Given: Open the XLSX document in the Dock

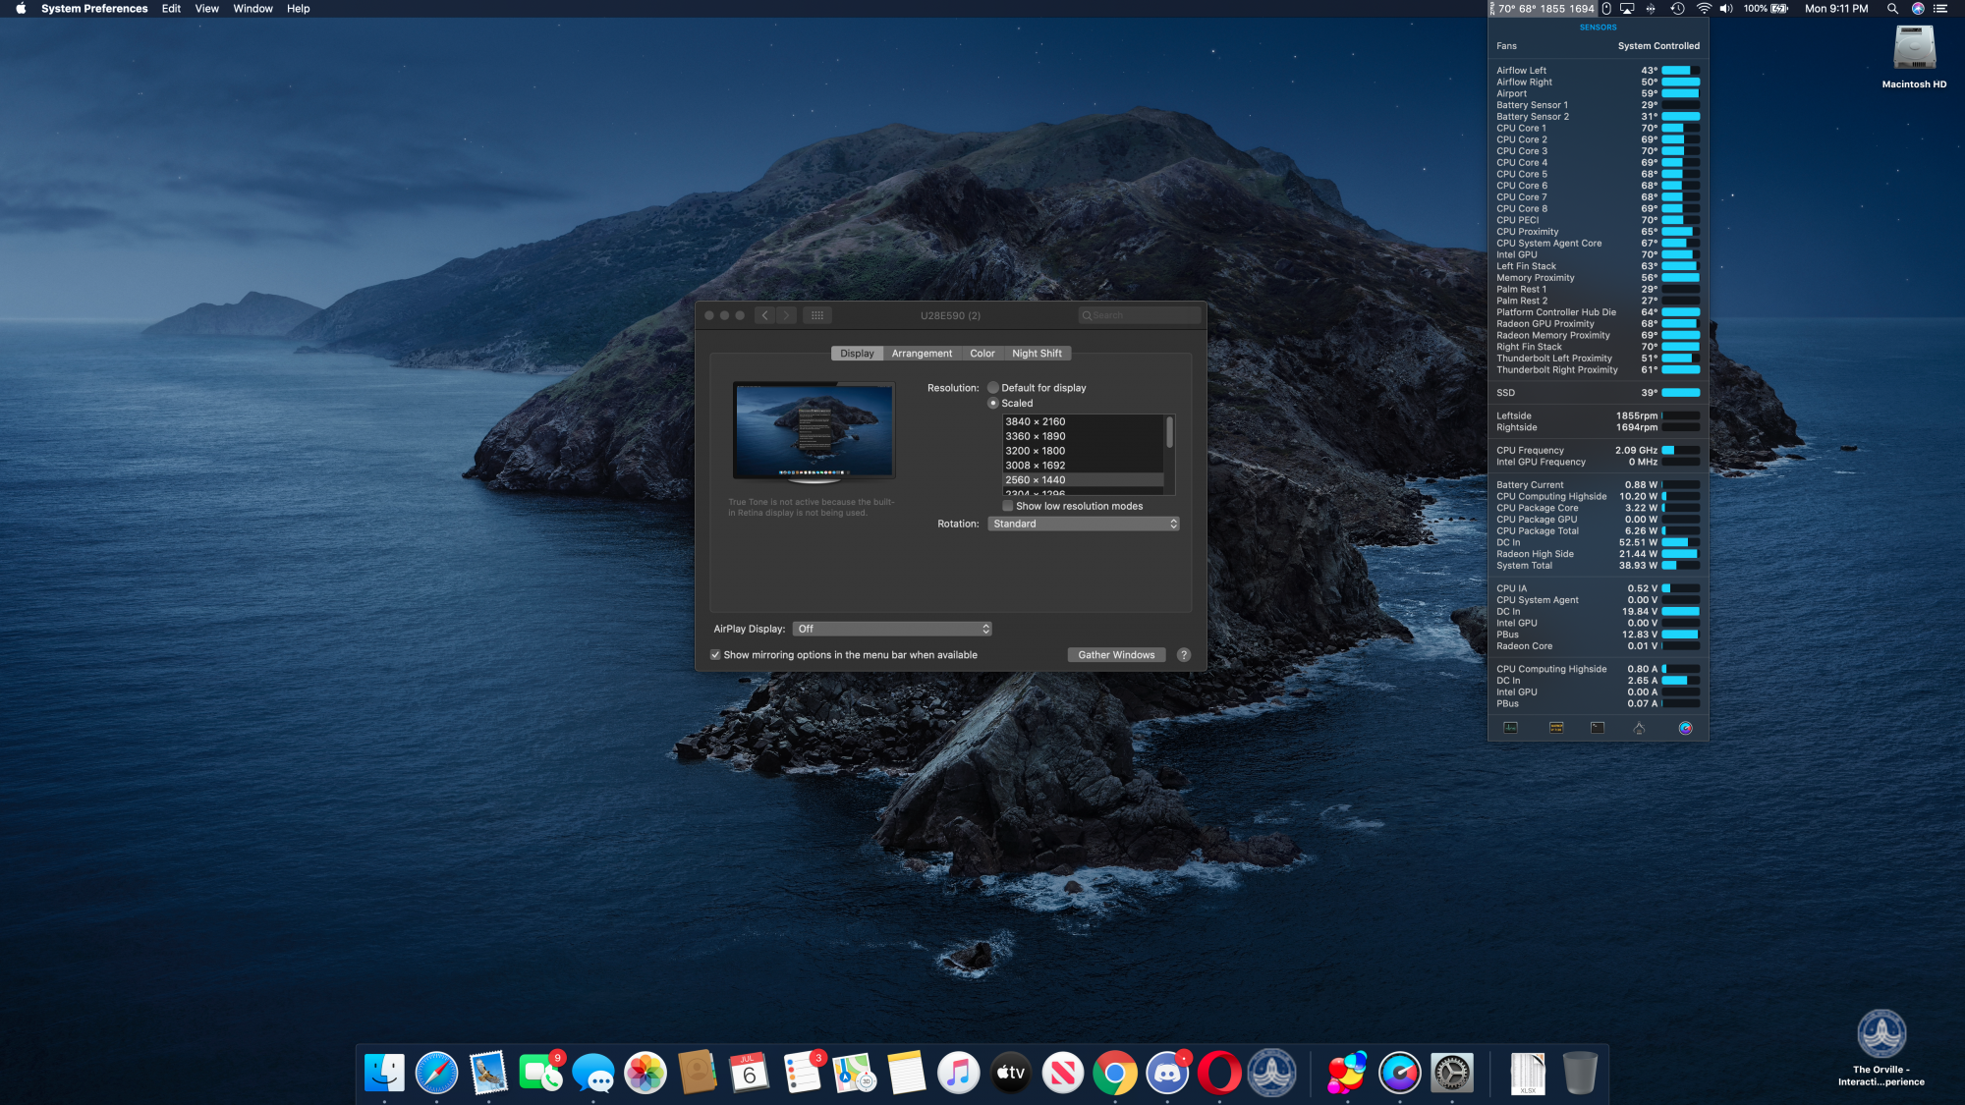Looking at the screenshot, I should click(x=1528, y=1073).
